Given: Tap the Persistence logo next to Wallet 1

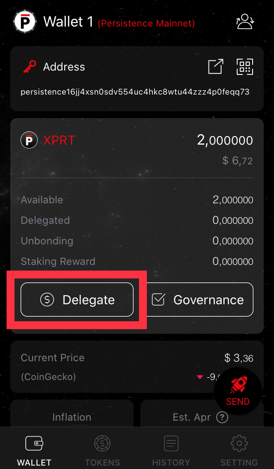Looking at the screenshot, I should tap(25, 21).
